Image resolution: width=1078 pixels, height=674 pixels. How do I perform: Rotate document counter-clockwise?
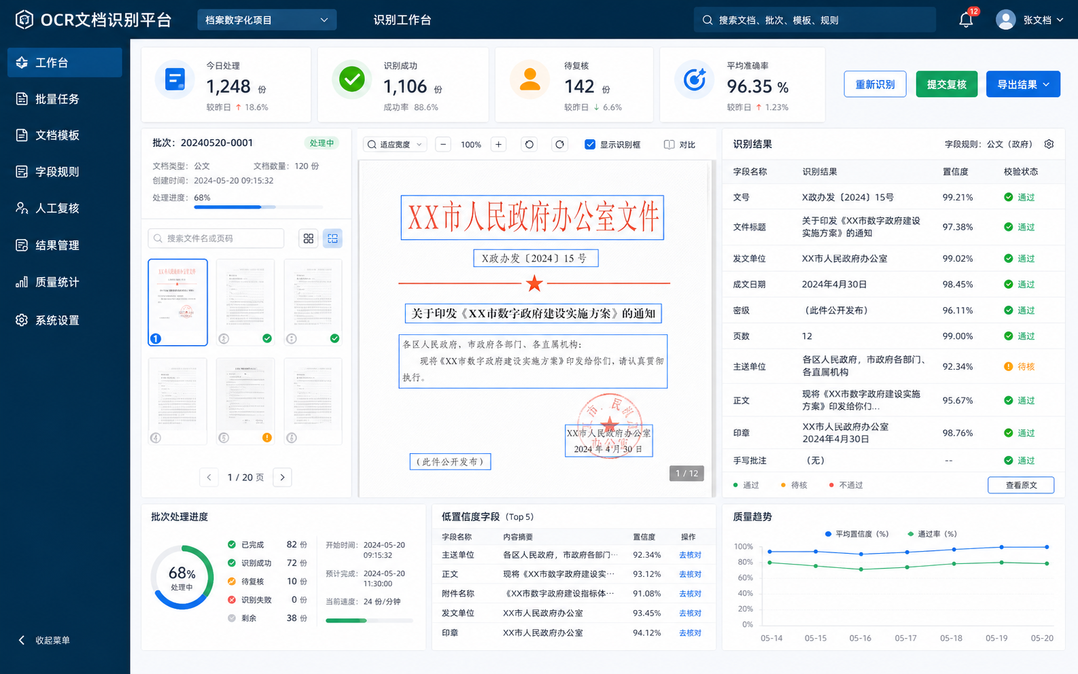529,144
